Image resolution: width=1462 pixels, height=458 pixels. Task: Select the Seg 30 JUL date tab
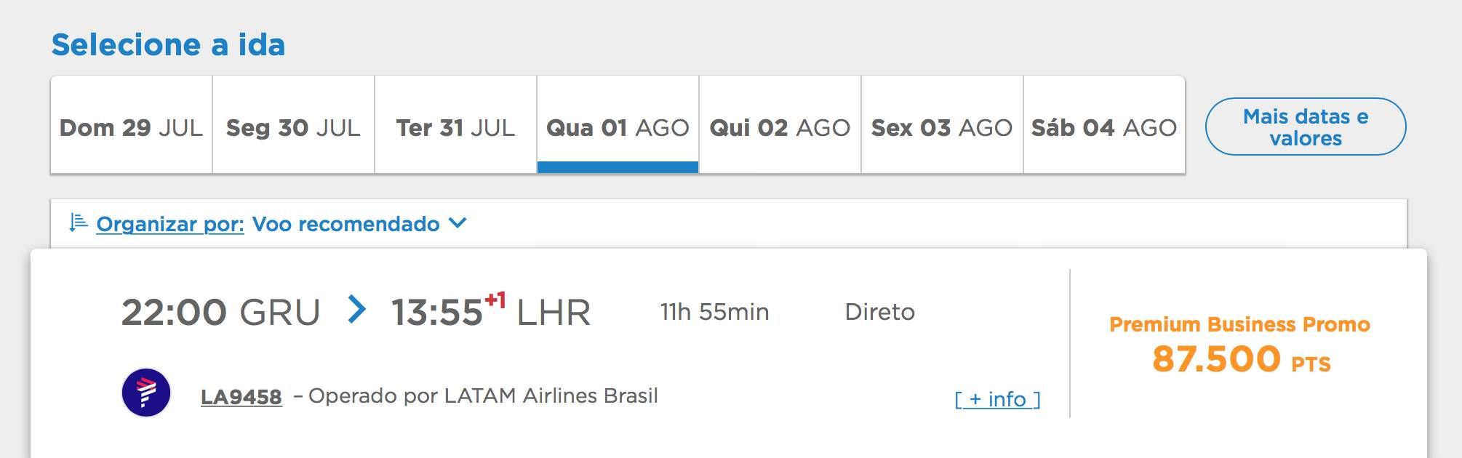[293, 125]
